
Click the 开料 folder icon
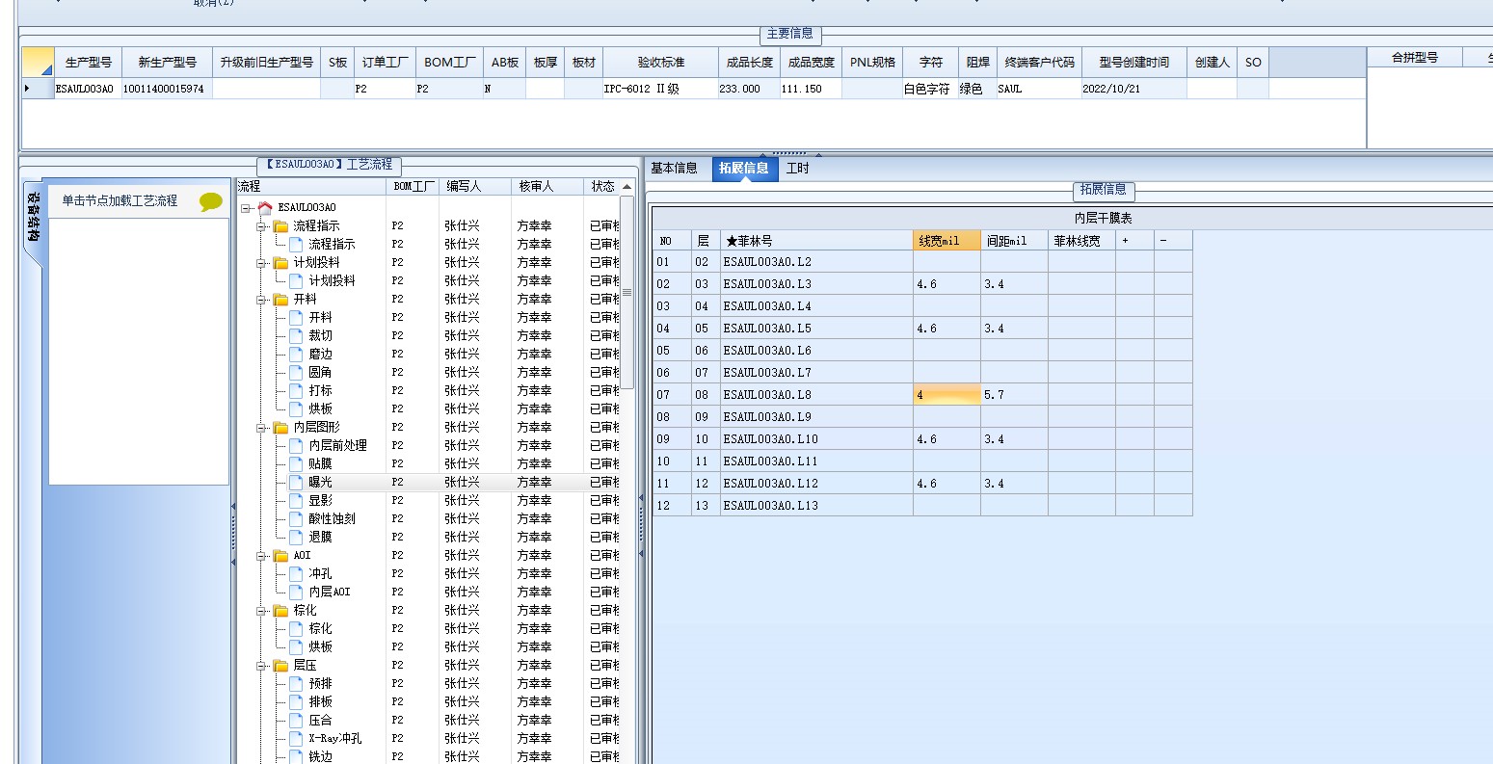coord(280,299)
